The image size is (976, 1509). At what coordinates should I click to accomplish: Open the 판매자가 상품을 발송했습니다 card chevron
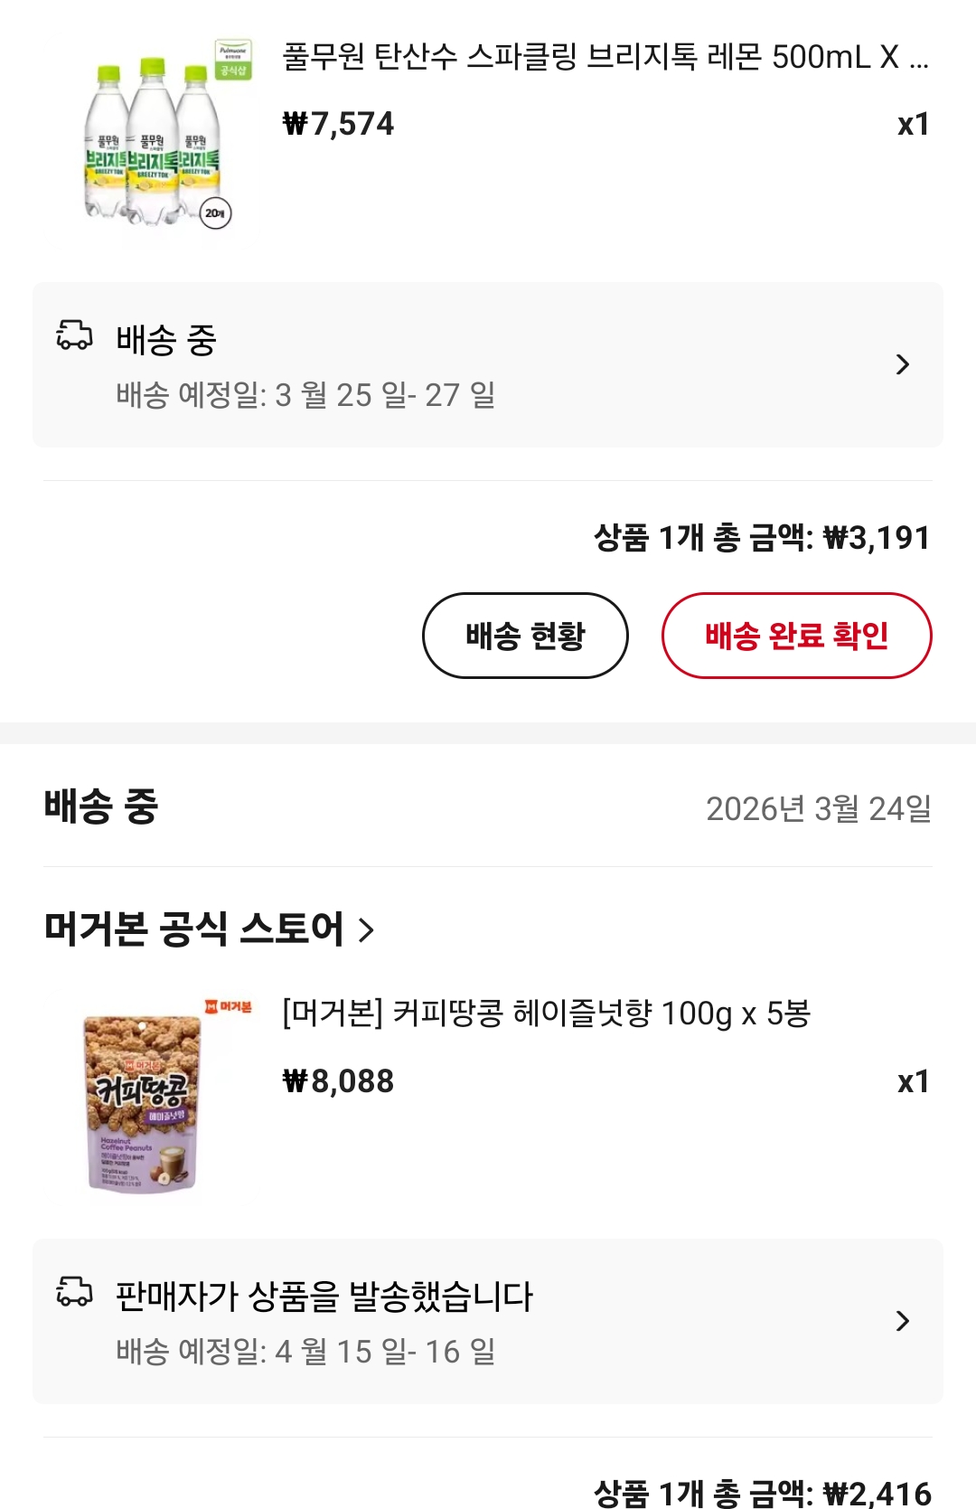pos(902,1321)
